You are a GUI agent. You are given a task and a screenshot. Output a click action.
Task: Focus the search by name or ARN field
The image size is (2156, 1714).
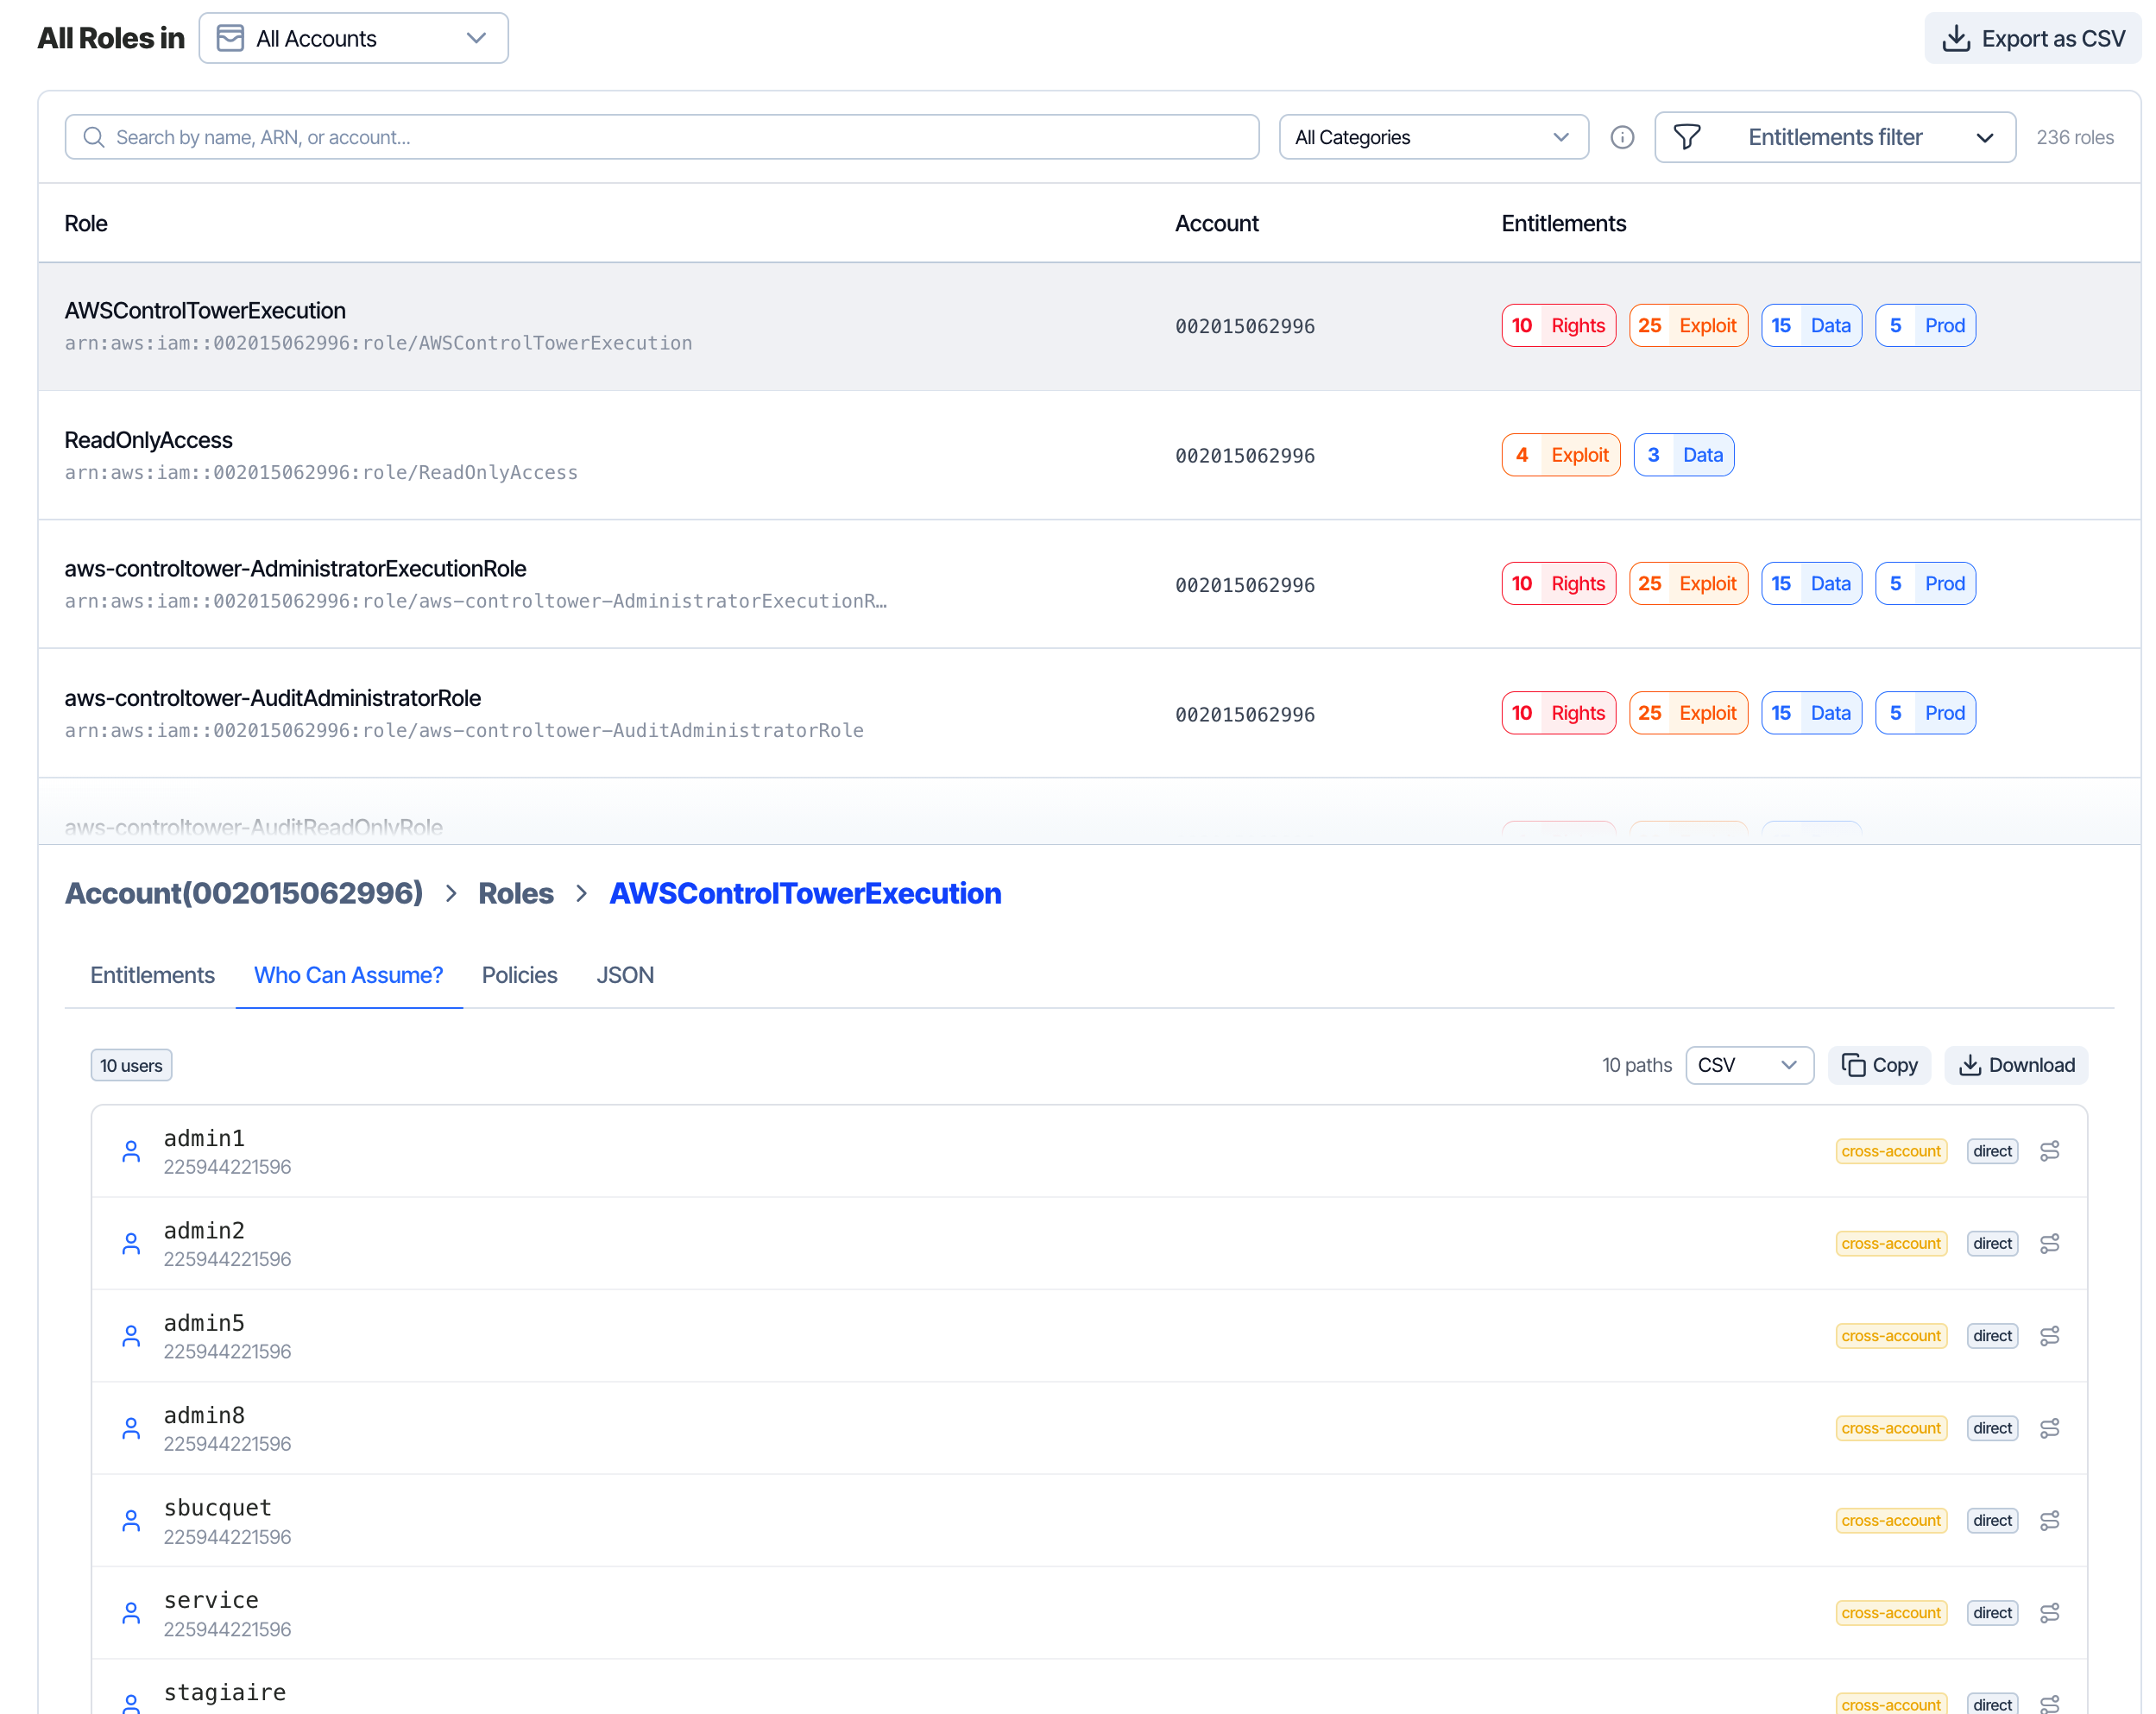tap(662, 137)
